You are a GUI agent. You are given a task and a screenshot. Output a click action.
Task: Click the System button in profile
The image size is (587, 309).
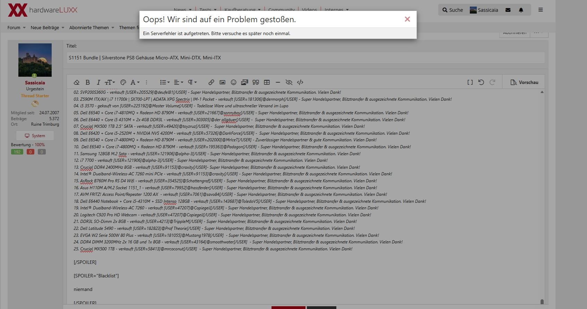[x=35, y=136]
